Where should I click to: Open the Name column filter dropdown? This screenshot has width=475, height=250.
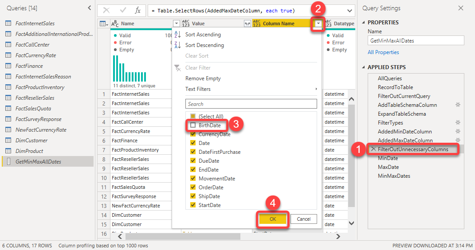[177, 23]
